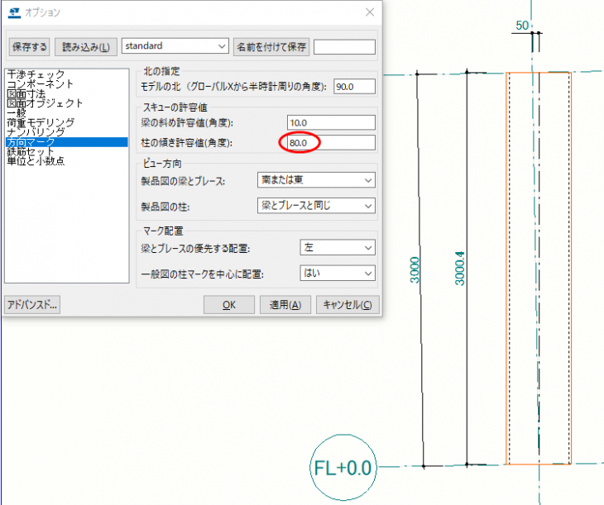Select the orange-outlined column in drawing

539,269
